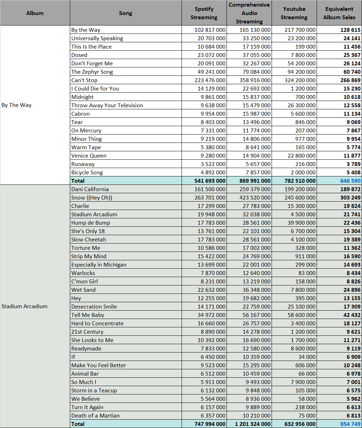Select the song cell 'Snow ((Hey Oh))'
Viewport: 362px width, 428px height.
126,197
